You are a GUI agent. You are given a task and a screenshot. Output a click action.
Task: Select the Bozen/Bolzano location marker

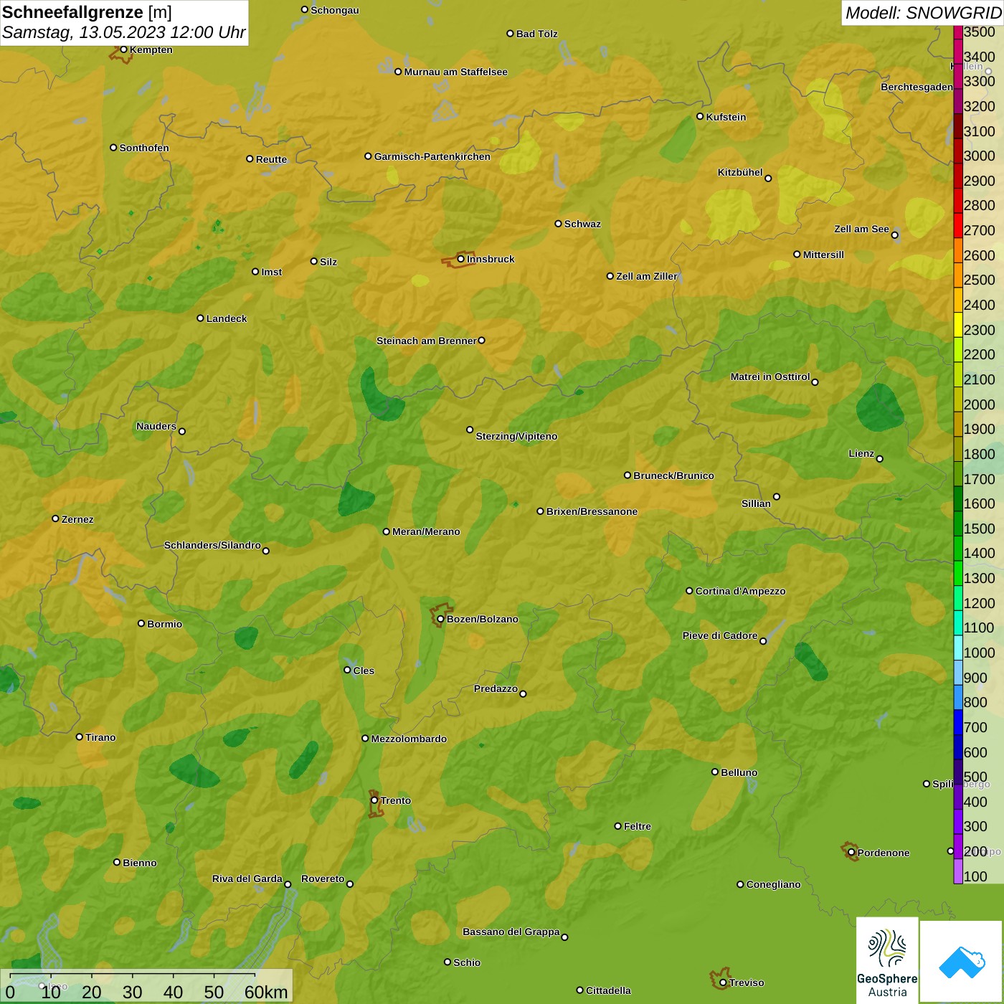tap(440, 619)
